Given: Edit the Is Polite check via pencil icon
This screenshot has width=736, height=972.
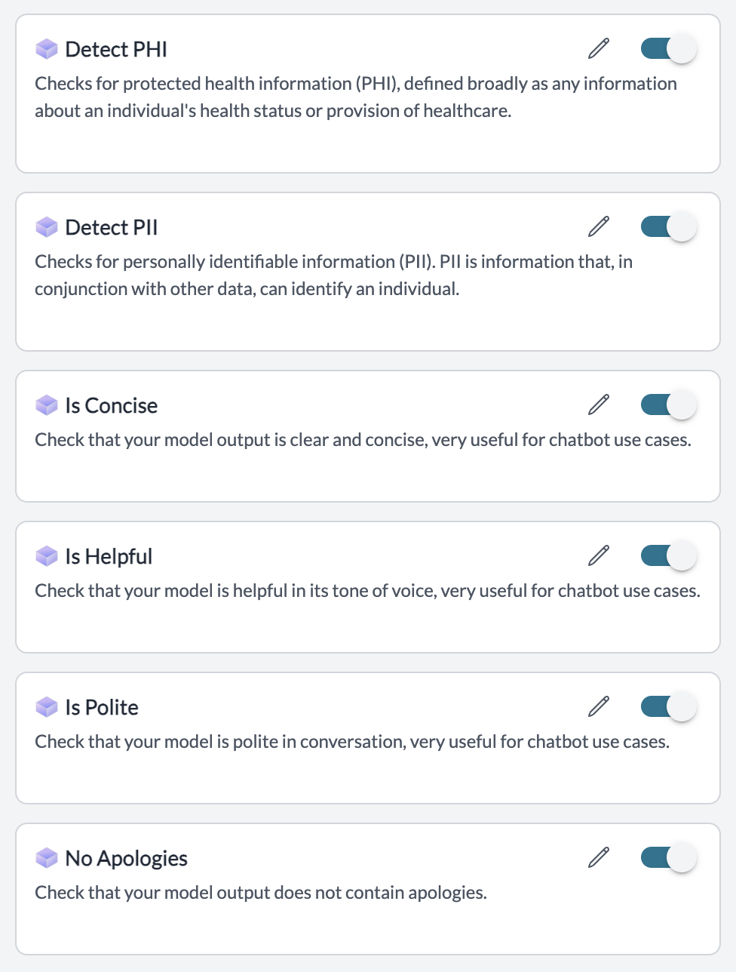Looking at the screenshot, I should click(599, 706).
